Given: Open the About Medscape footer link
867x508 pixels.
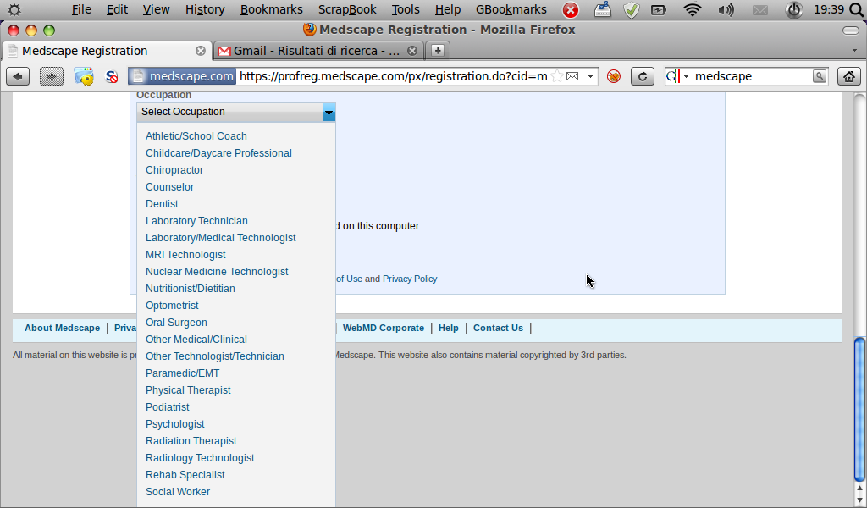Looking at the screenshot, I should click(x=62, y=328).
